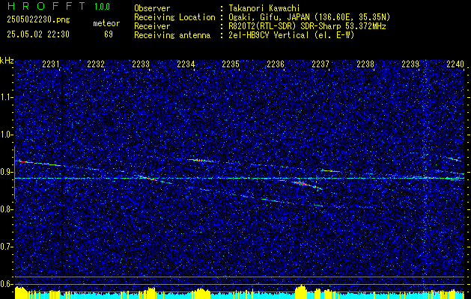Click the 2235 time marker
Screen dimensions: 471x299
[x=231, y=64]
